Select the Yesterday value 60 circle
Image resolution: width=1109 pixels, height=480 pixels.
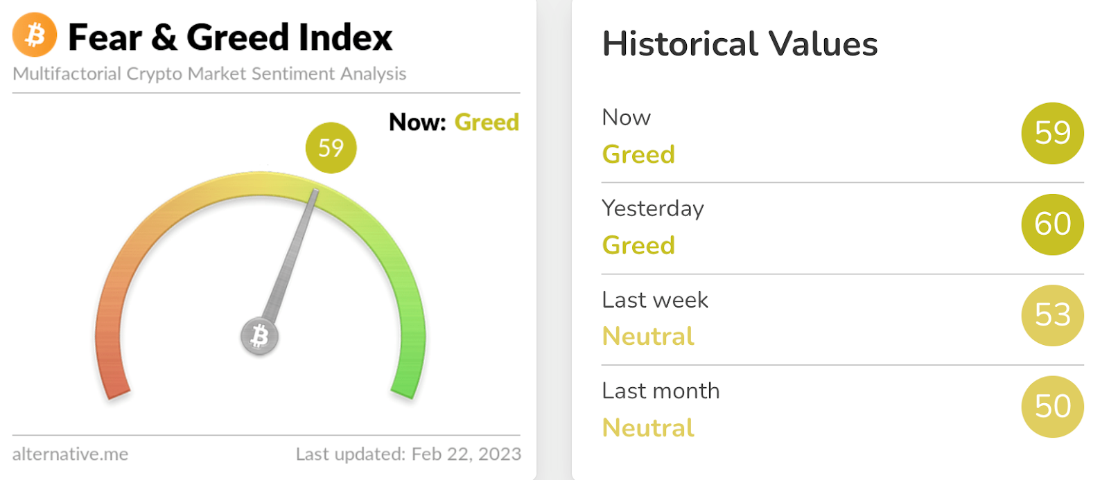(x=1052, y=224)
